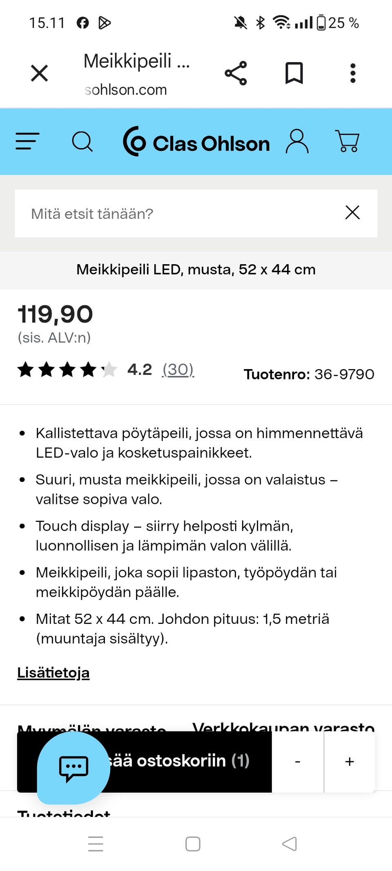Open the user account icon
Screen dimensions: 392x871
pos(298,142)
